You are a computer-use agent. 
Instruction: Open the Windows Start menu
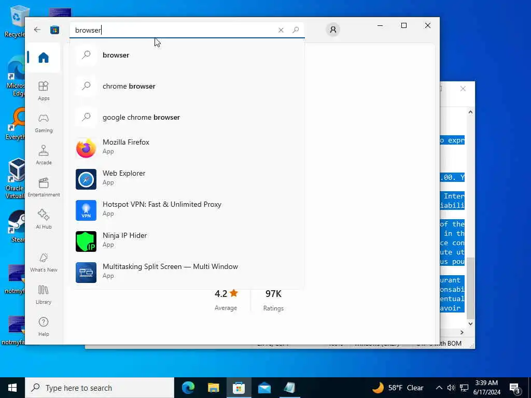pos(12,388)
